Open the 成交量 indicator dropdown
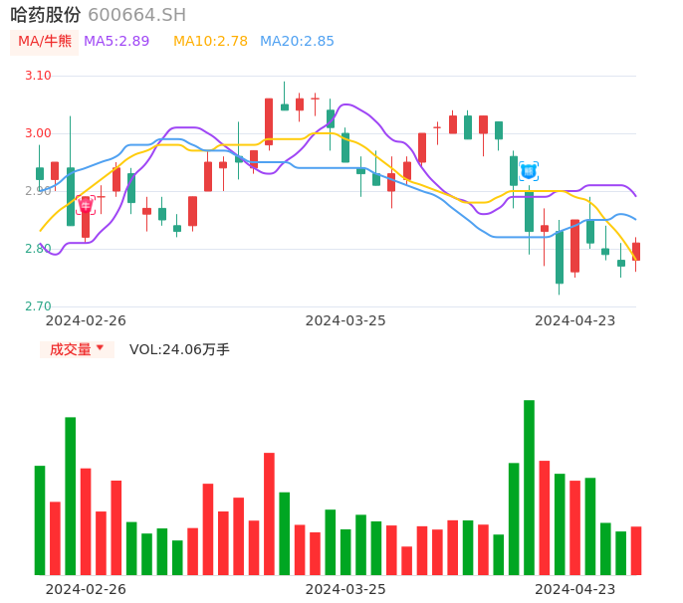Screen dimensions: 683x603 tap(77, 349)
